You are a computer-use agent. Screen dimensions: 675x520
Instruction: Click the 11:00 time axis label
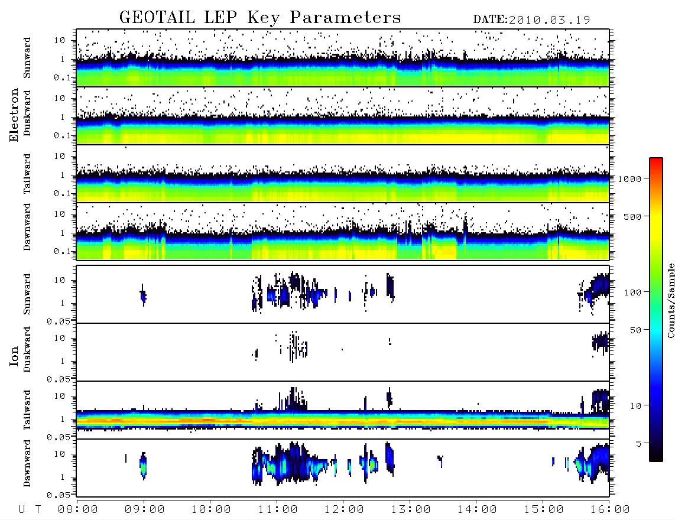coord(278,509)
